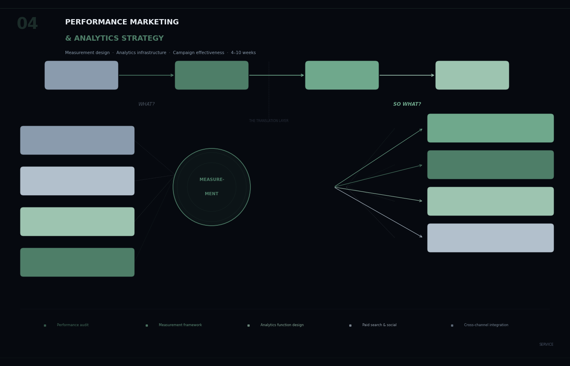Image resolution: width=570 pixels, height=366 pixels.
Task: Click the "Cross-channel integration" footer item
Action: tap(486, 325)
